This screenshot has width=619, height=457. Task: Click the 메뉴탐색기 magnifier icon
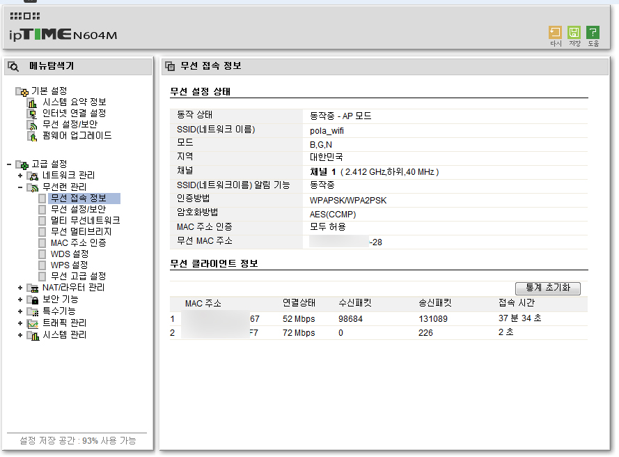click(x=13, y=66)
